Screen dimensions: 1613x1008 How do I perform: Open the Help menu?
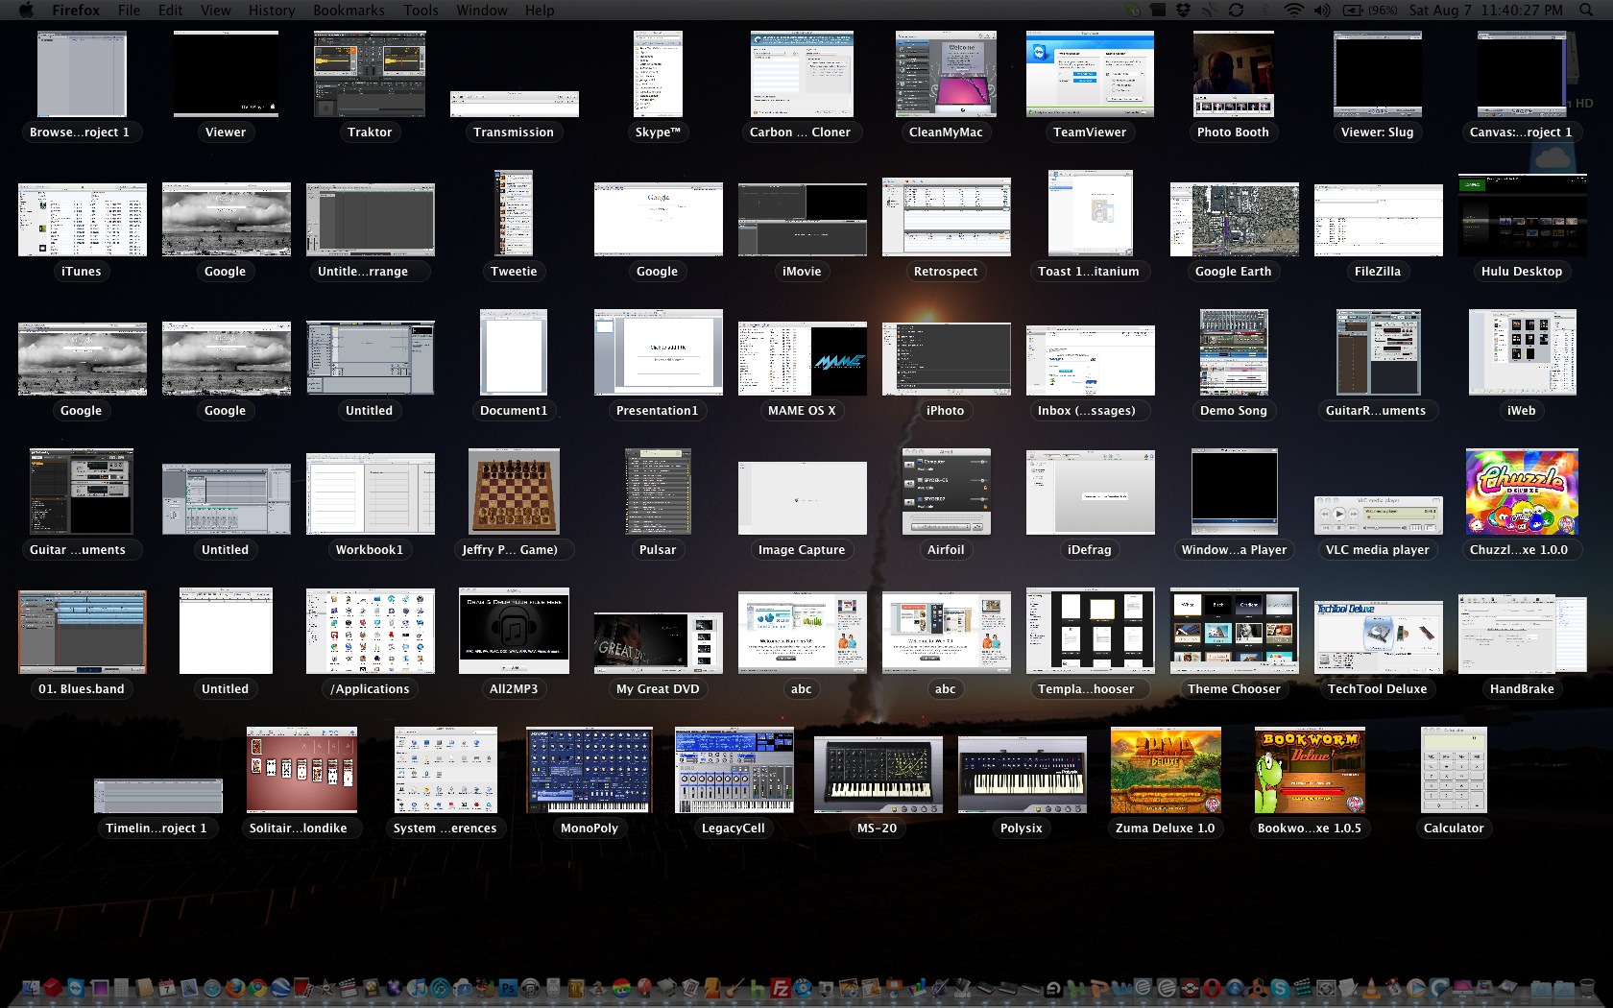point(540,10)
